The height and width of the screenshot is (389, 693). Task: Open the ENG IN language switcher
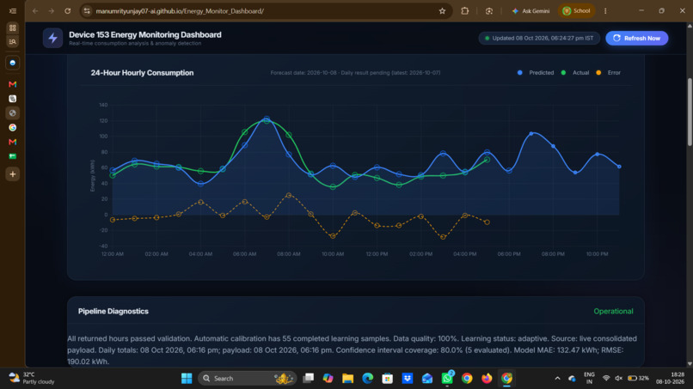pos(589,379)
